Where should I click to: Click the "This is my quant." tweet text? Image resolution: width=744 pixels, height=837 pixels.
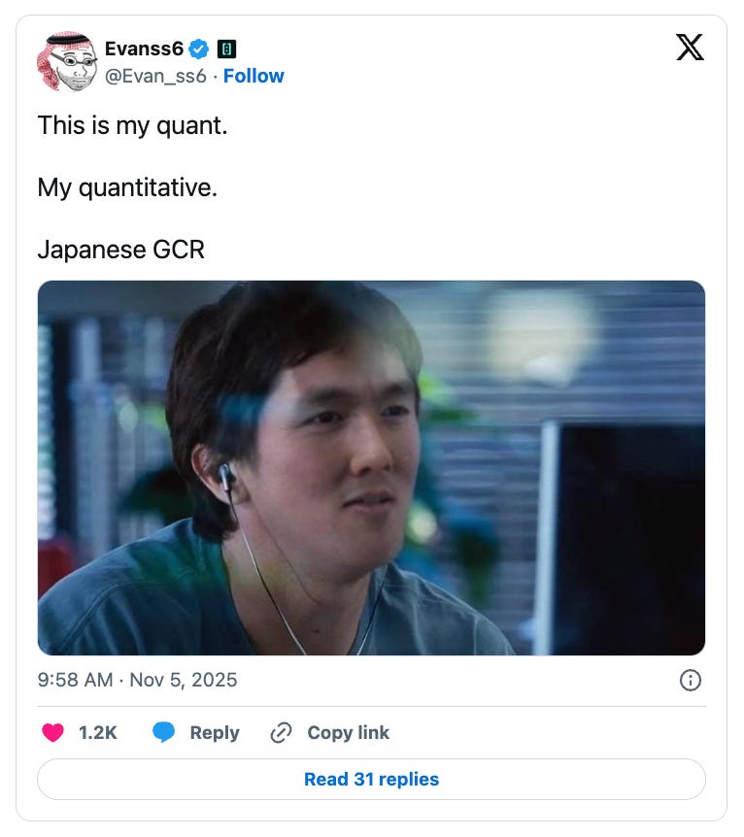[x=132, y=126]
